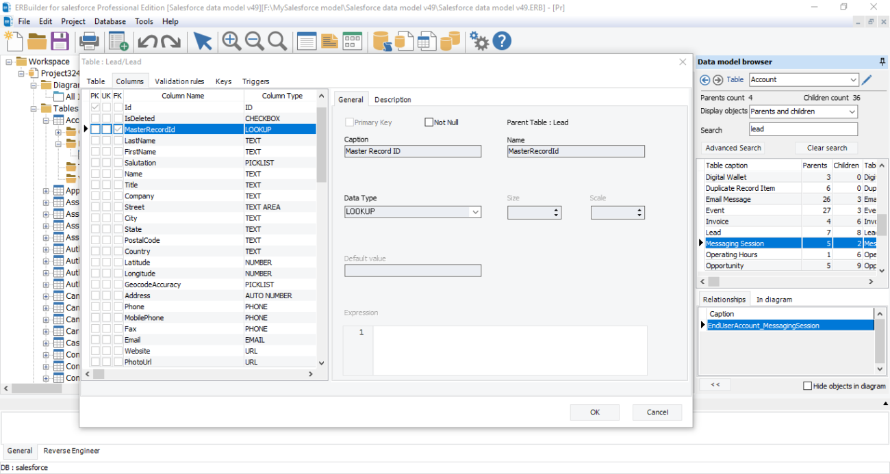This screenshot has width=890, height=474.
Task: Open a project using the folder icon
Action: coord(37,41)
